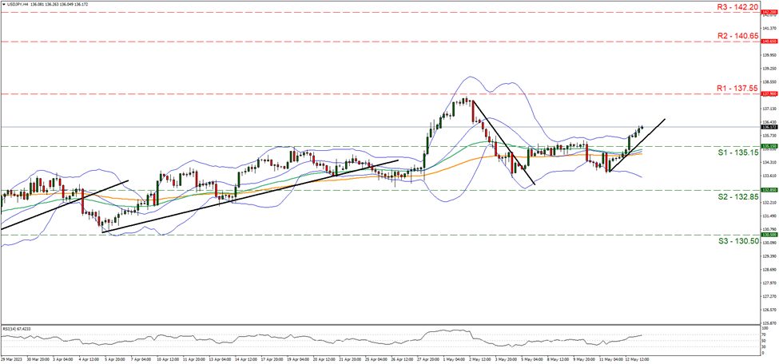
Task: Click the green 132.850 price tag on axis
Action: pos(769,190)
